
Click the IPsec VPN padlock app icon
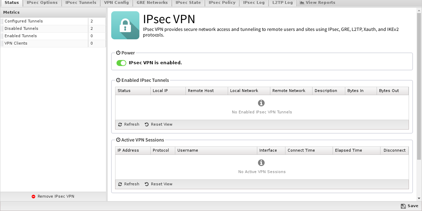[x=125, y=25]
